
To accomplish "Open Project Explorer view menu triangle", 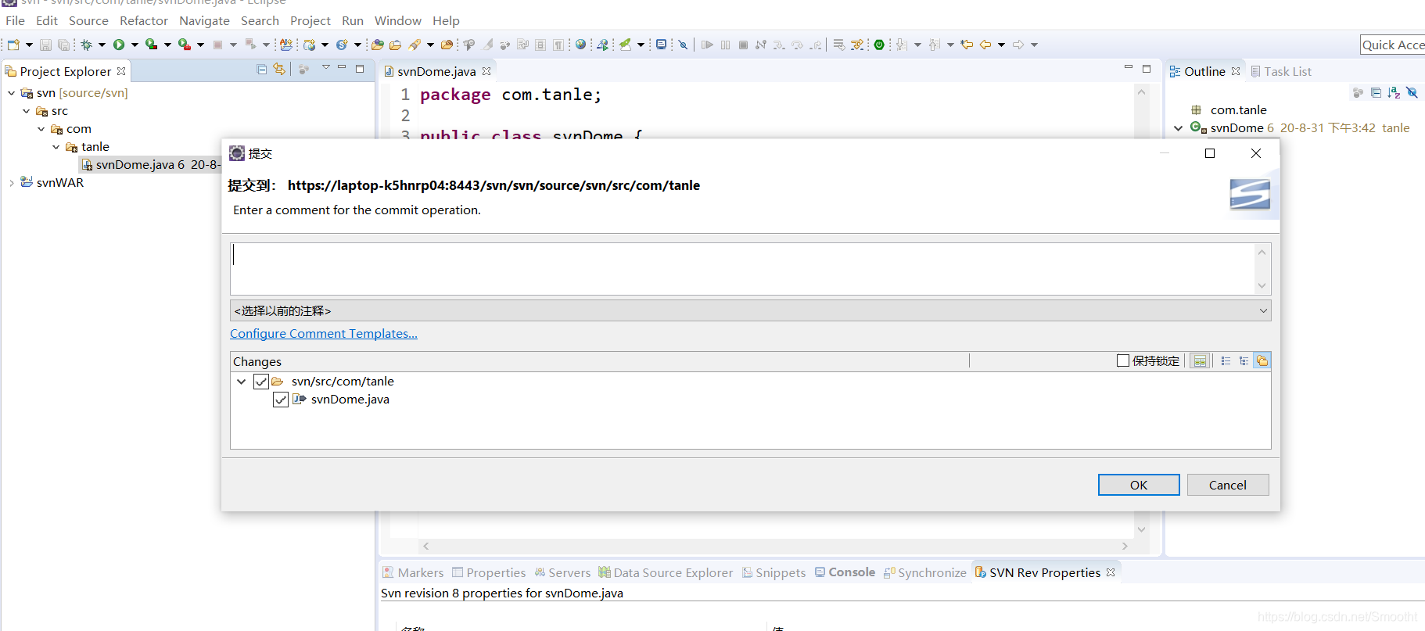I will (326, 68).
